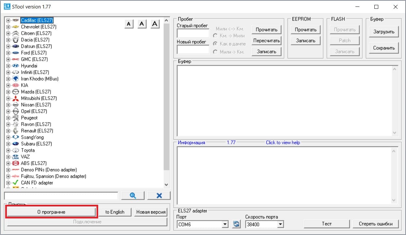Click the blue X clear search button
Image resolution: width=406 pixels, height=235 pixels.
click(x=159, y=195)
